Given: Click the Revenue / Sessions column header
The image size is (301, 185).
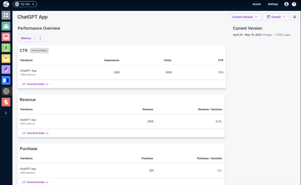Looking at the screenshot, I should pyautogui.click(x=210, y=109).
